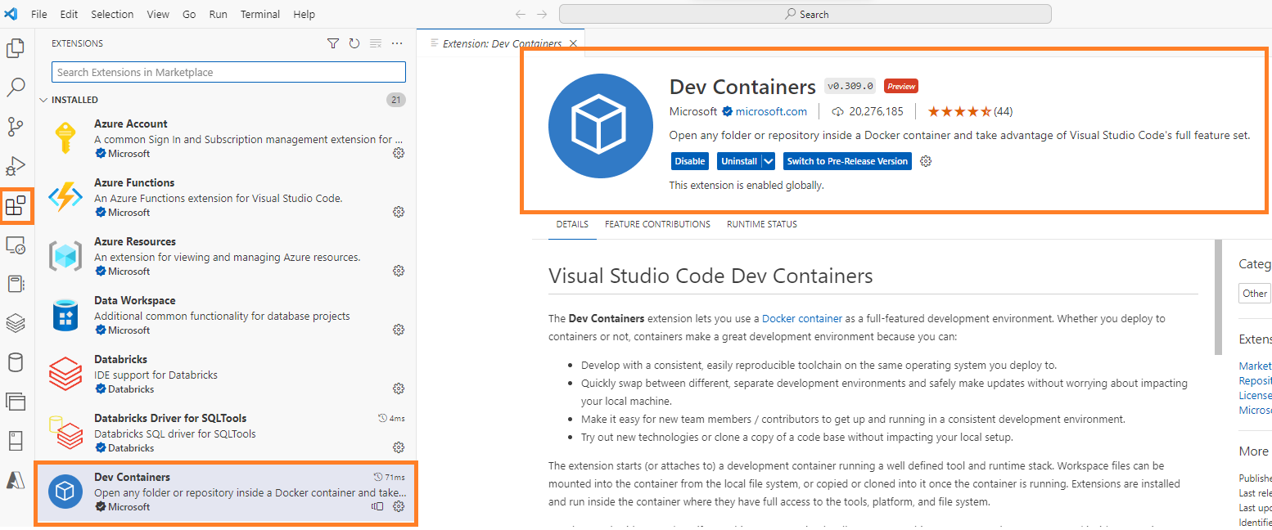Screen dimensions: 1272x530
Task: Open Run and Debug view
Action: (x=16, y=166)
